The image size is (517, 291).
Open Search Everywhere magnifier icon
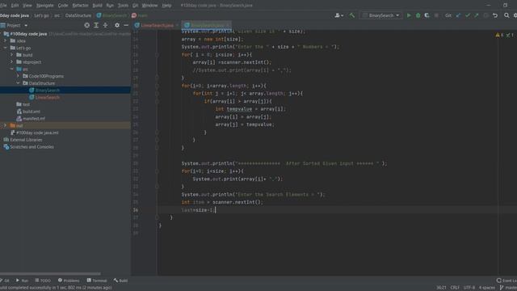tap(506, 15)
